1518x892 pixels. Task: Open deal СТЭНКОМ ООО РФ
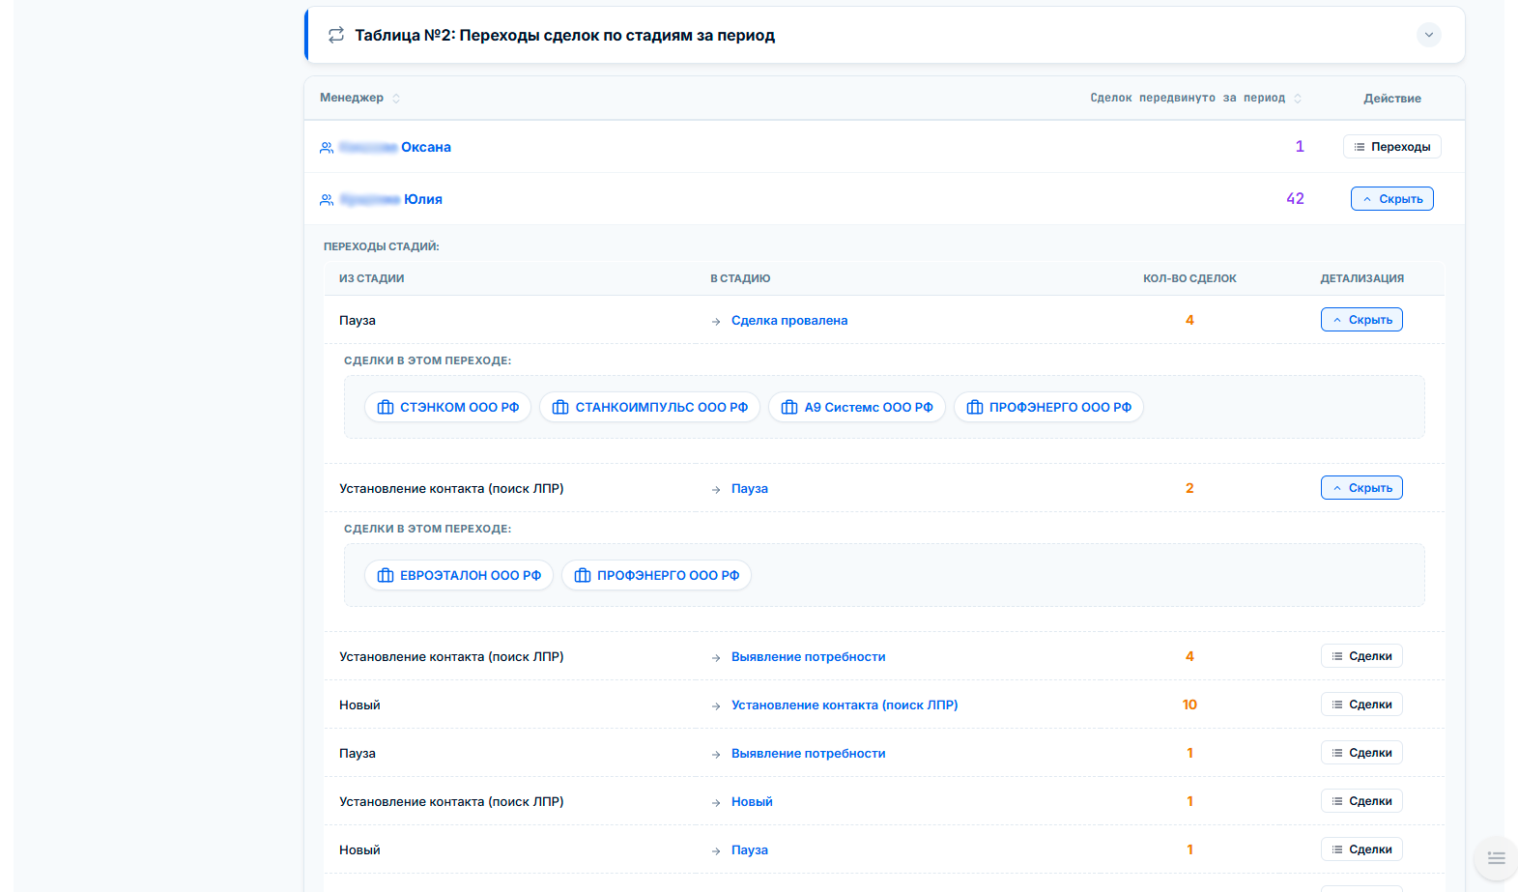pos(447,407)
